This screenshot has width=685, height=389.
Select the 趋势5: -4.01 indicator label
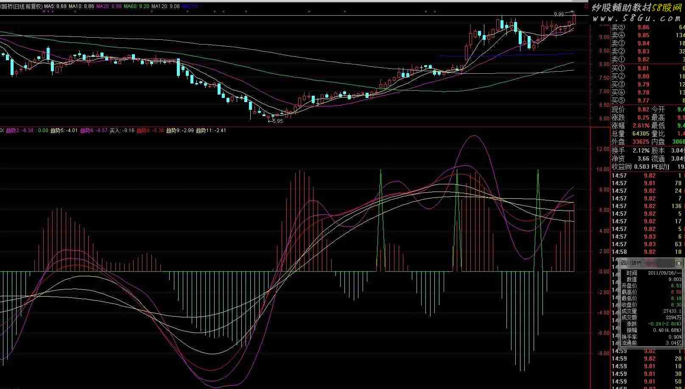pyautogui.click(x=64, y=131)
